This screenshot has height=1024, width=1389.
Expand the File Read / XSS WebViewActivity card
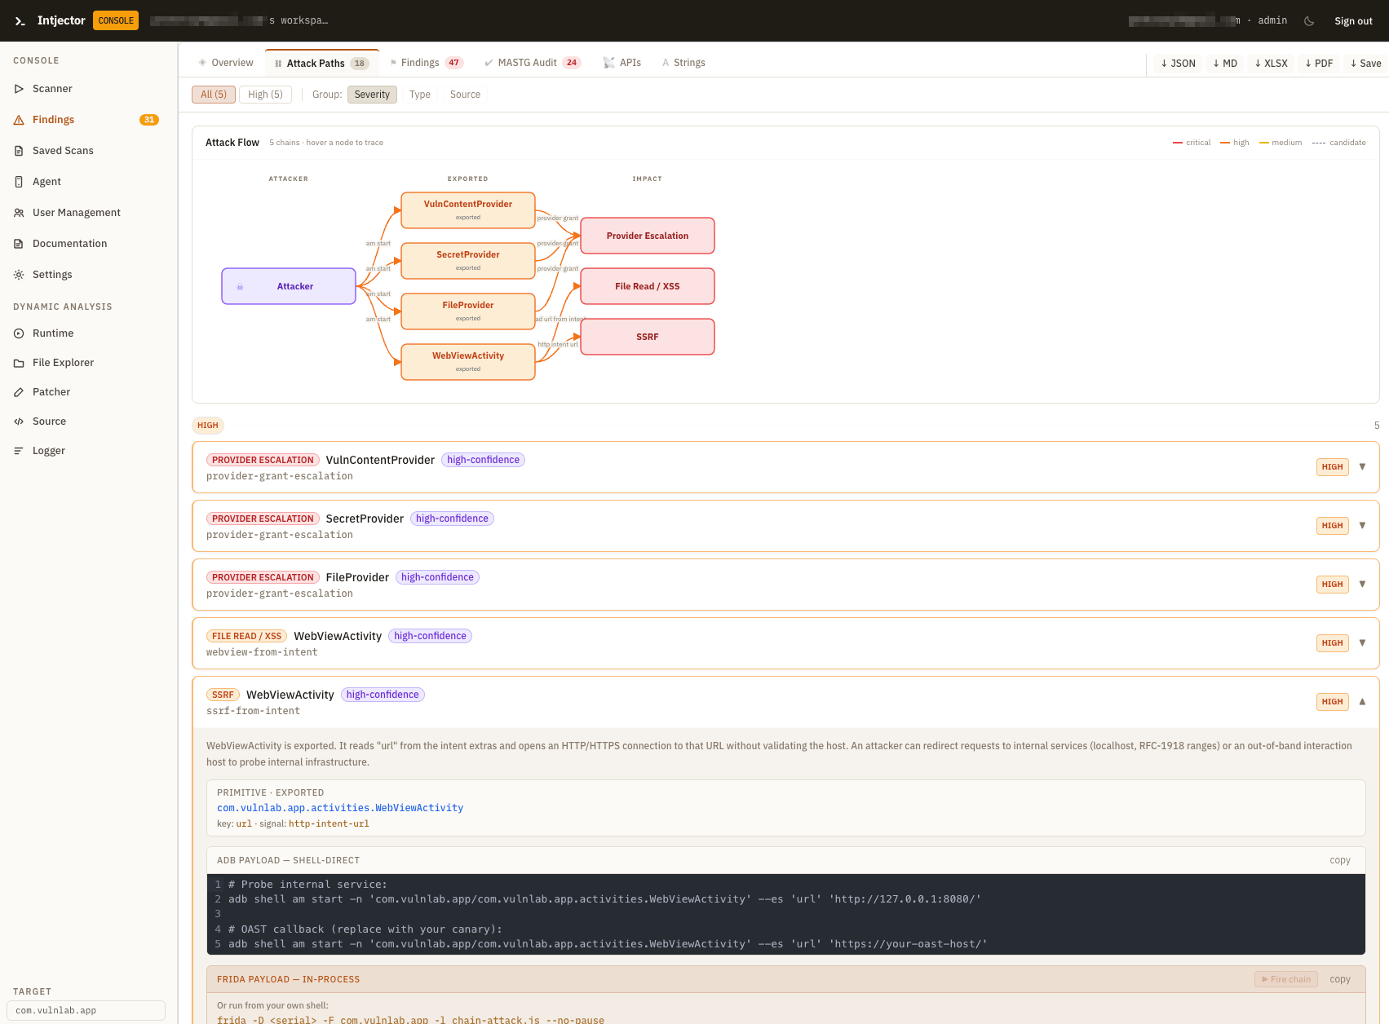pyautogui.click(x=785, y=643)
